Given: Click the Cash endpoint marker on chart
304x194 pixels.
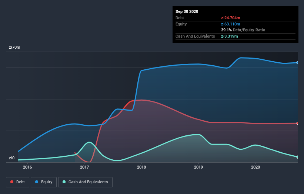Looking at the screenshot, I should pyautogui.click(x=298, y=157).
